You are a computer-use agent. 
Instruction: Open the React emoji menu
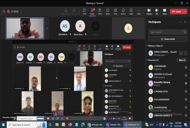click(108, 11)
